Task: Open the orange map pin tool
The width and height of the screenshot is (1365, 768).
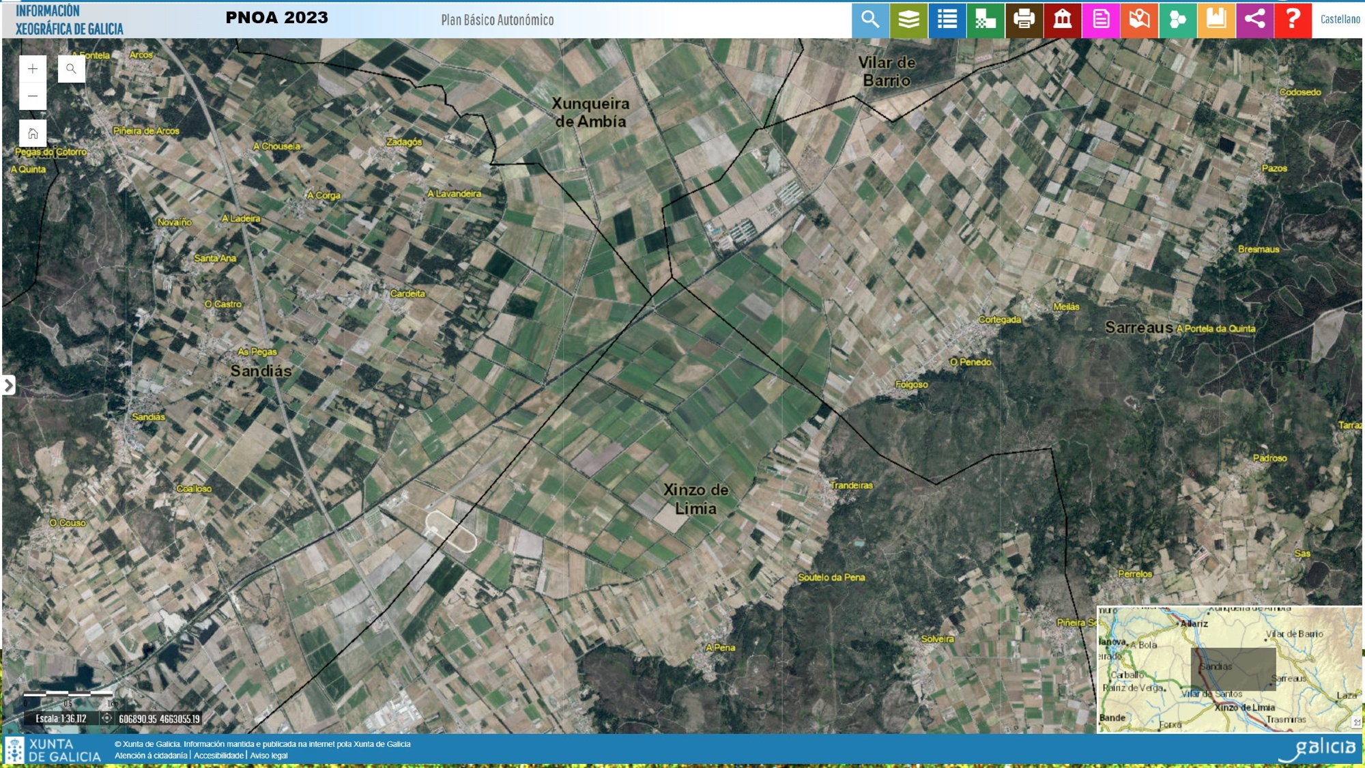Action: [x=1139, y=19]
